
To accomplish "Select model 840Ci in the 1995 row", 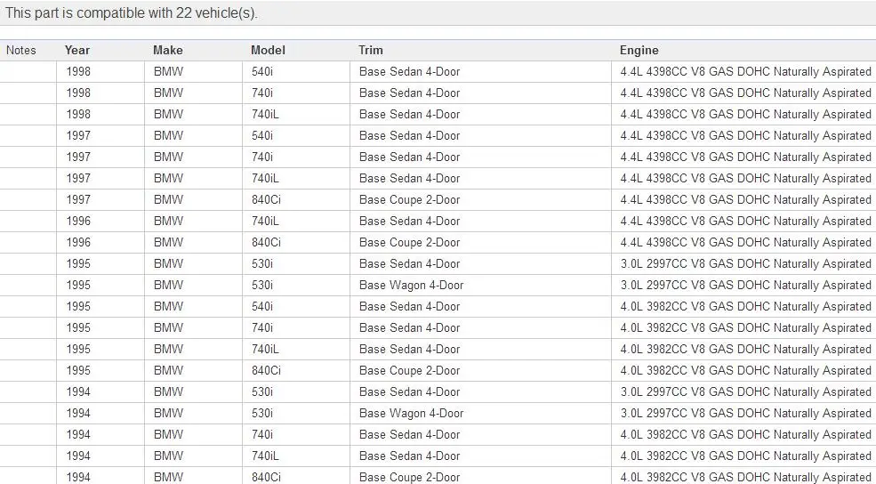I will (266, 370).
